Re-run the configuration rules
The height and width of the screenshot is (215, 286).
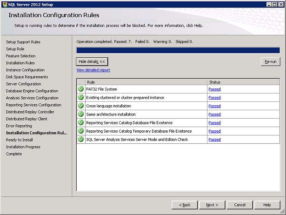[271, 62]
